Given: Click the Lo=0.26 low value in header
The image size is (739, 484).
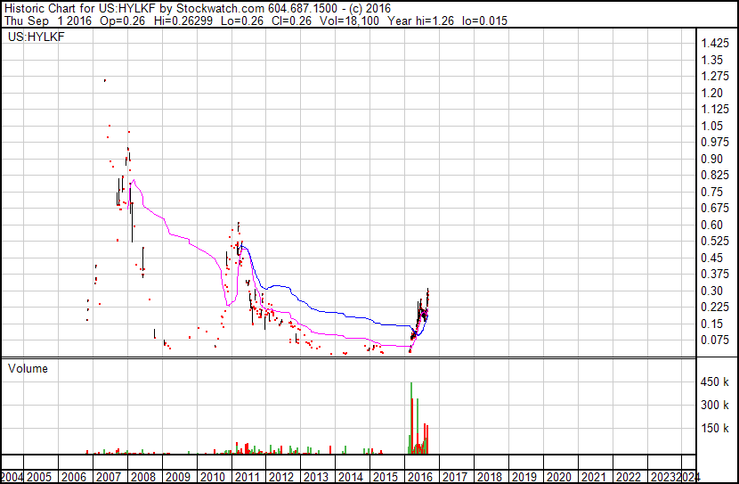Looking at the screenshot, I should coord(241,21).
